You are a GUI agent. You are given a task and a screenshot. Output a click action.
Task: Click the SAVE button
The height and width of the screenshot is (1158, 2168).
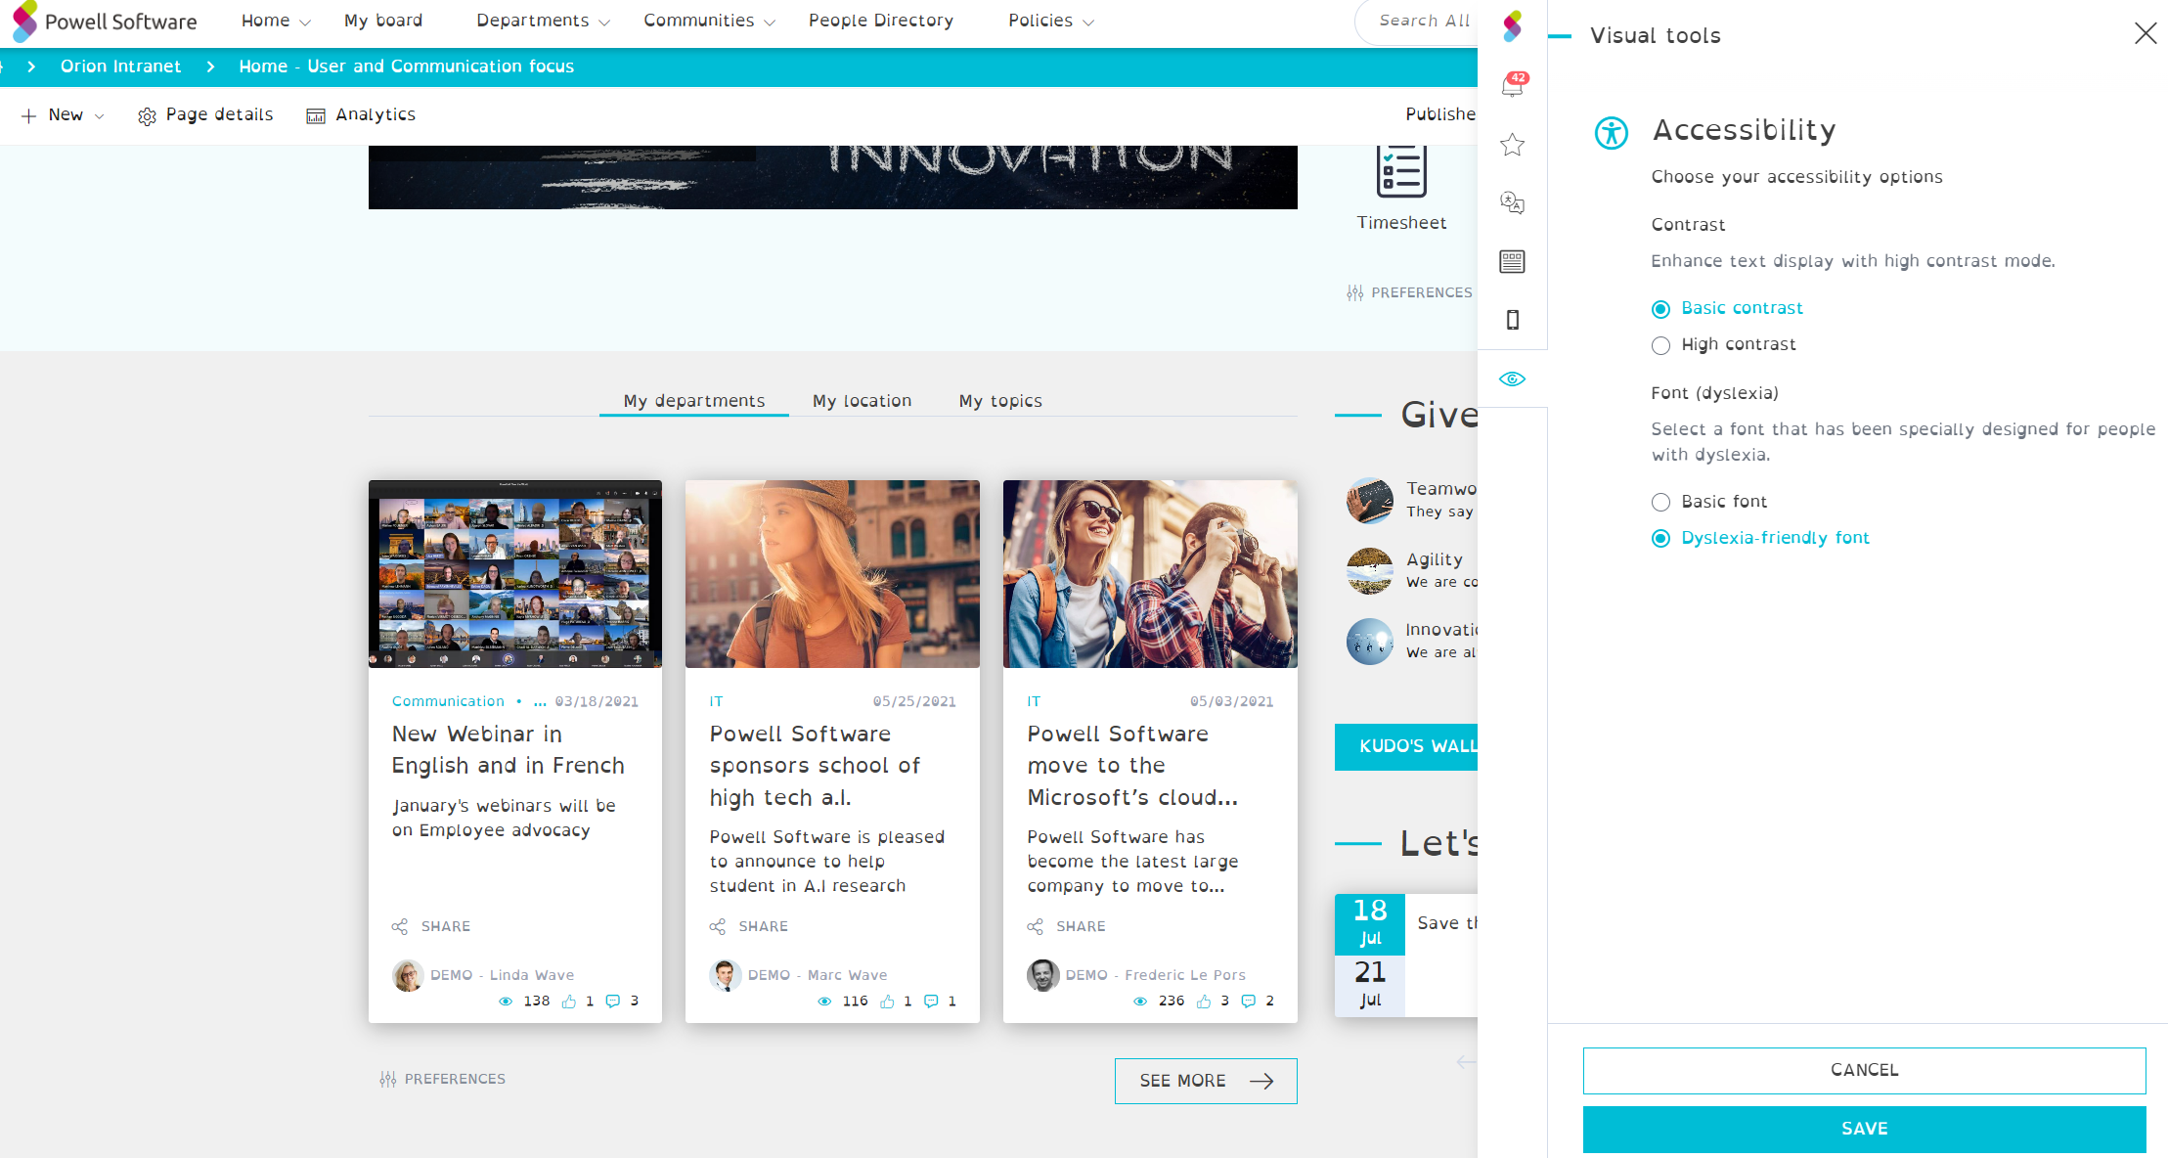tap(1864, 1129)
